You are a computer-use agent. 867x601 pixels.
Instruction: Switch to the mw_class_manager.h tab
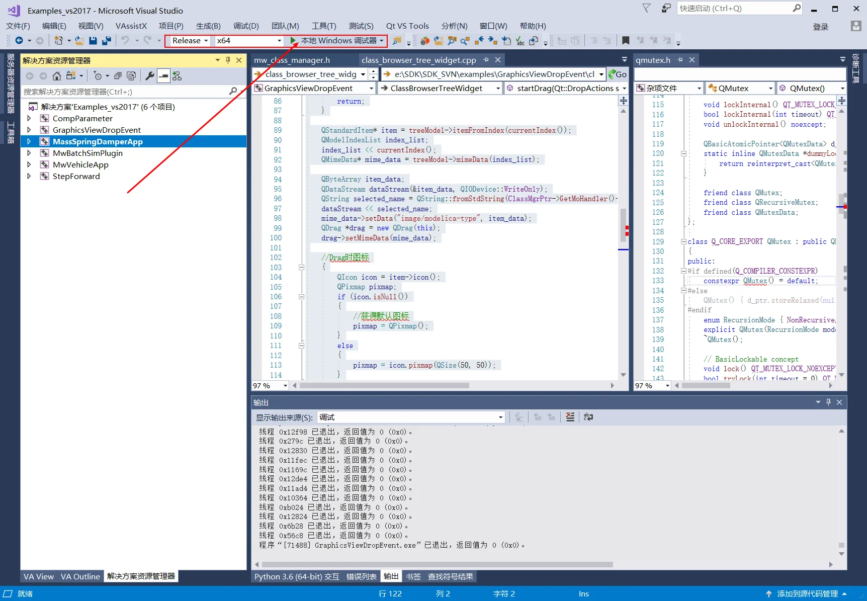pos(292,60)
